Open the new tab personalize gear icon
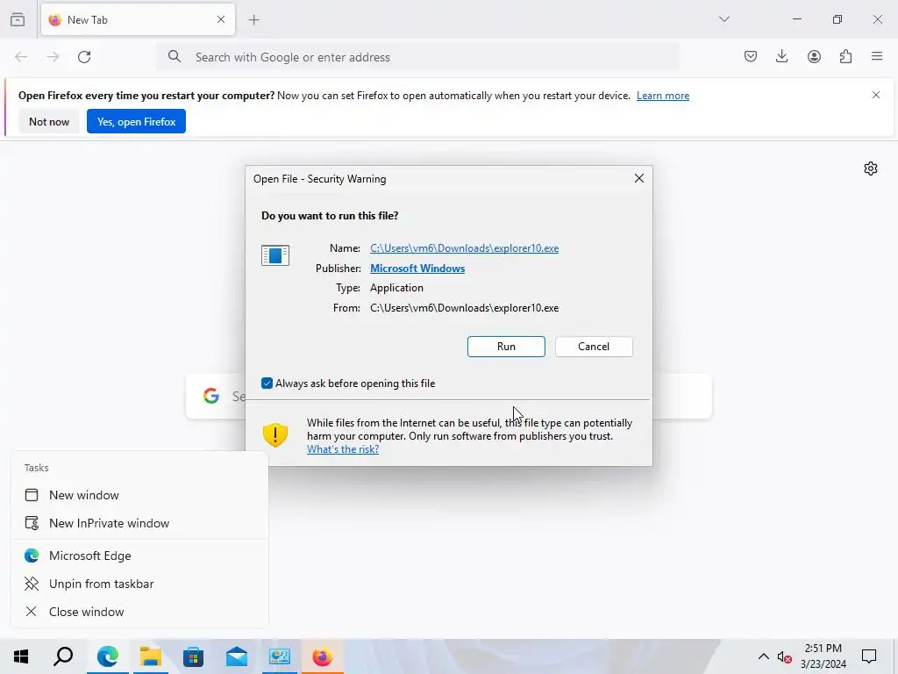898x674 pixels. tap(871, 168)
